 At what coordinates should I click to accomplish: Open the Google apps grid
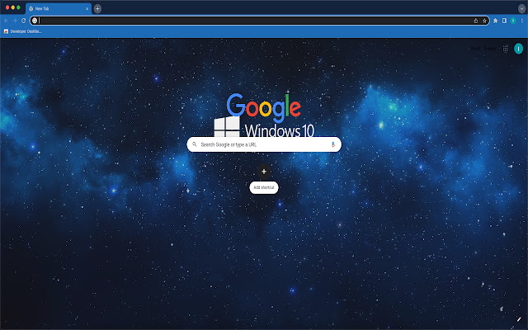[x=506, y=49]
